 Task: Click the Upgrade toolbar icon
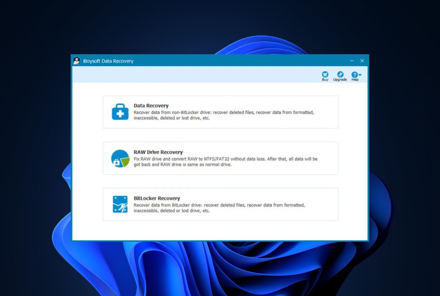[340, 75]
